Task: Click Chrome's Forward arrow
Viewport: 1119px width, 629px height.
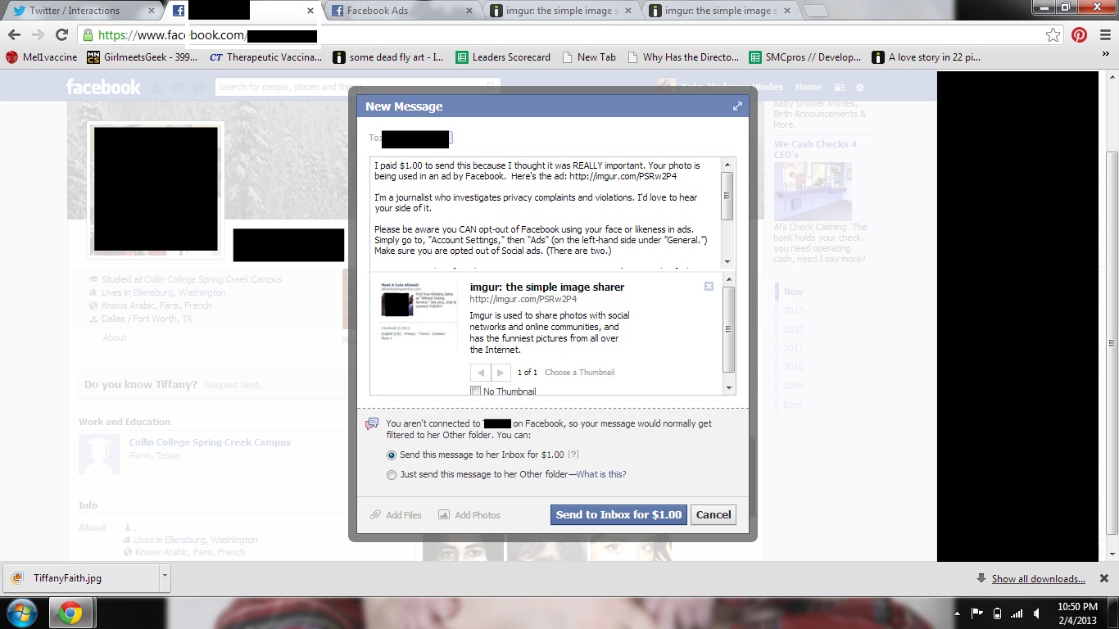Action: pos(38,34)
